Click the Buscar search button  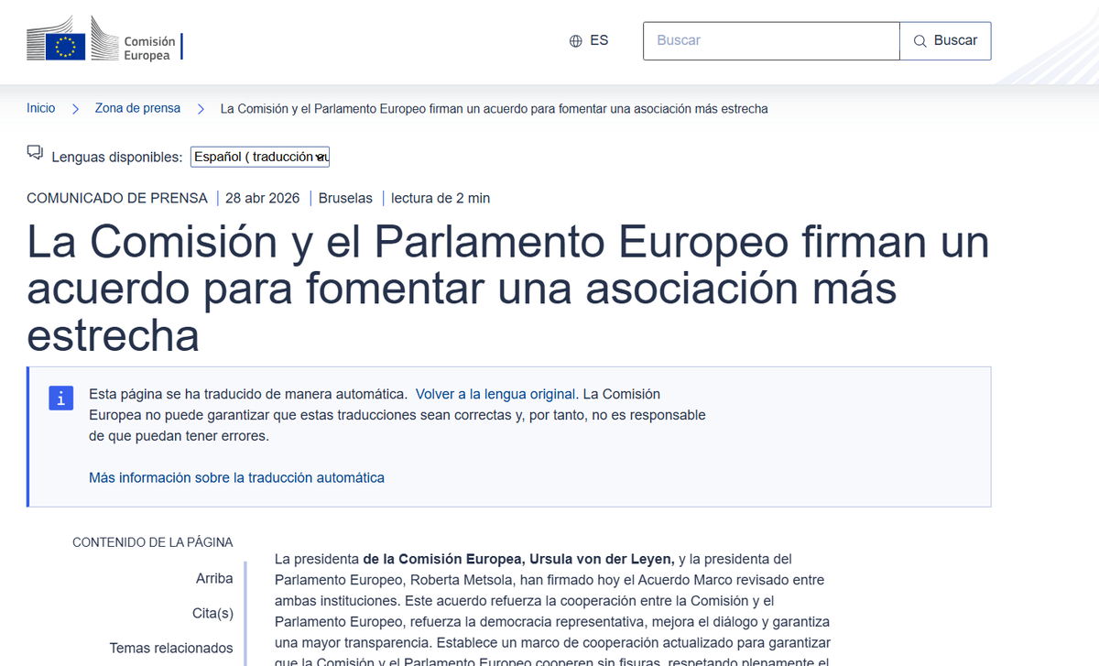tap(945, 41)
